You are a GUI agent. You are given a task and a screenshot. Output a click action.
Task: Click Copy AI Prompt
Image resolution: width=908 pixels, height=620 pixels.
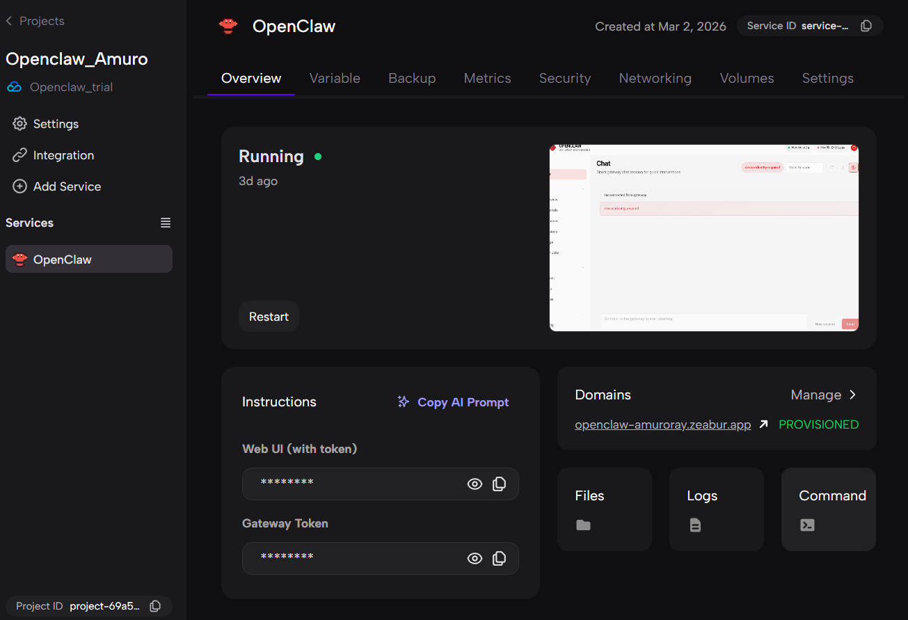point(453,402)
